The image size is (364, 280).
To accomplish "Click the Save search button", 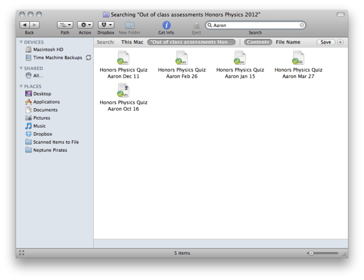I will point(325,42).
